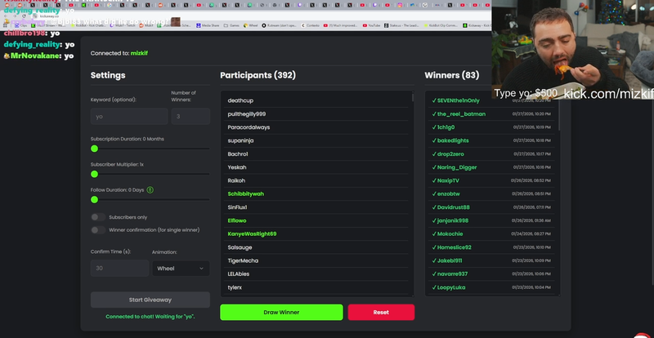Click winner Homeslice92
The width and height of the screenshot is (654, 338).
pyautogui.click(x=455, y=247)
